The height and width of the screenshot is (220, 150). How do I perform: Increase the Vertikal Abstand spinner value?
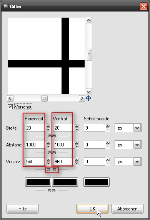coord(77,143)
